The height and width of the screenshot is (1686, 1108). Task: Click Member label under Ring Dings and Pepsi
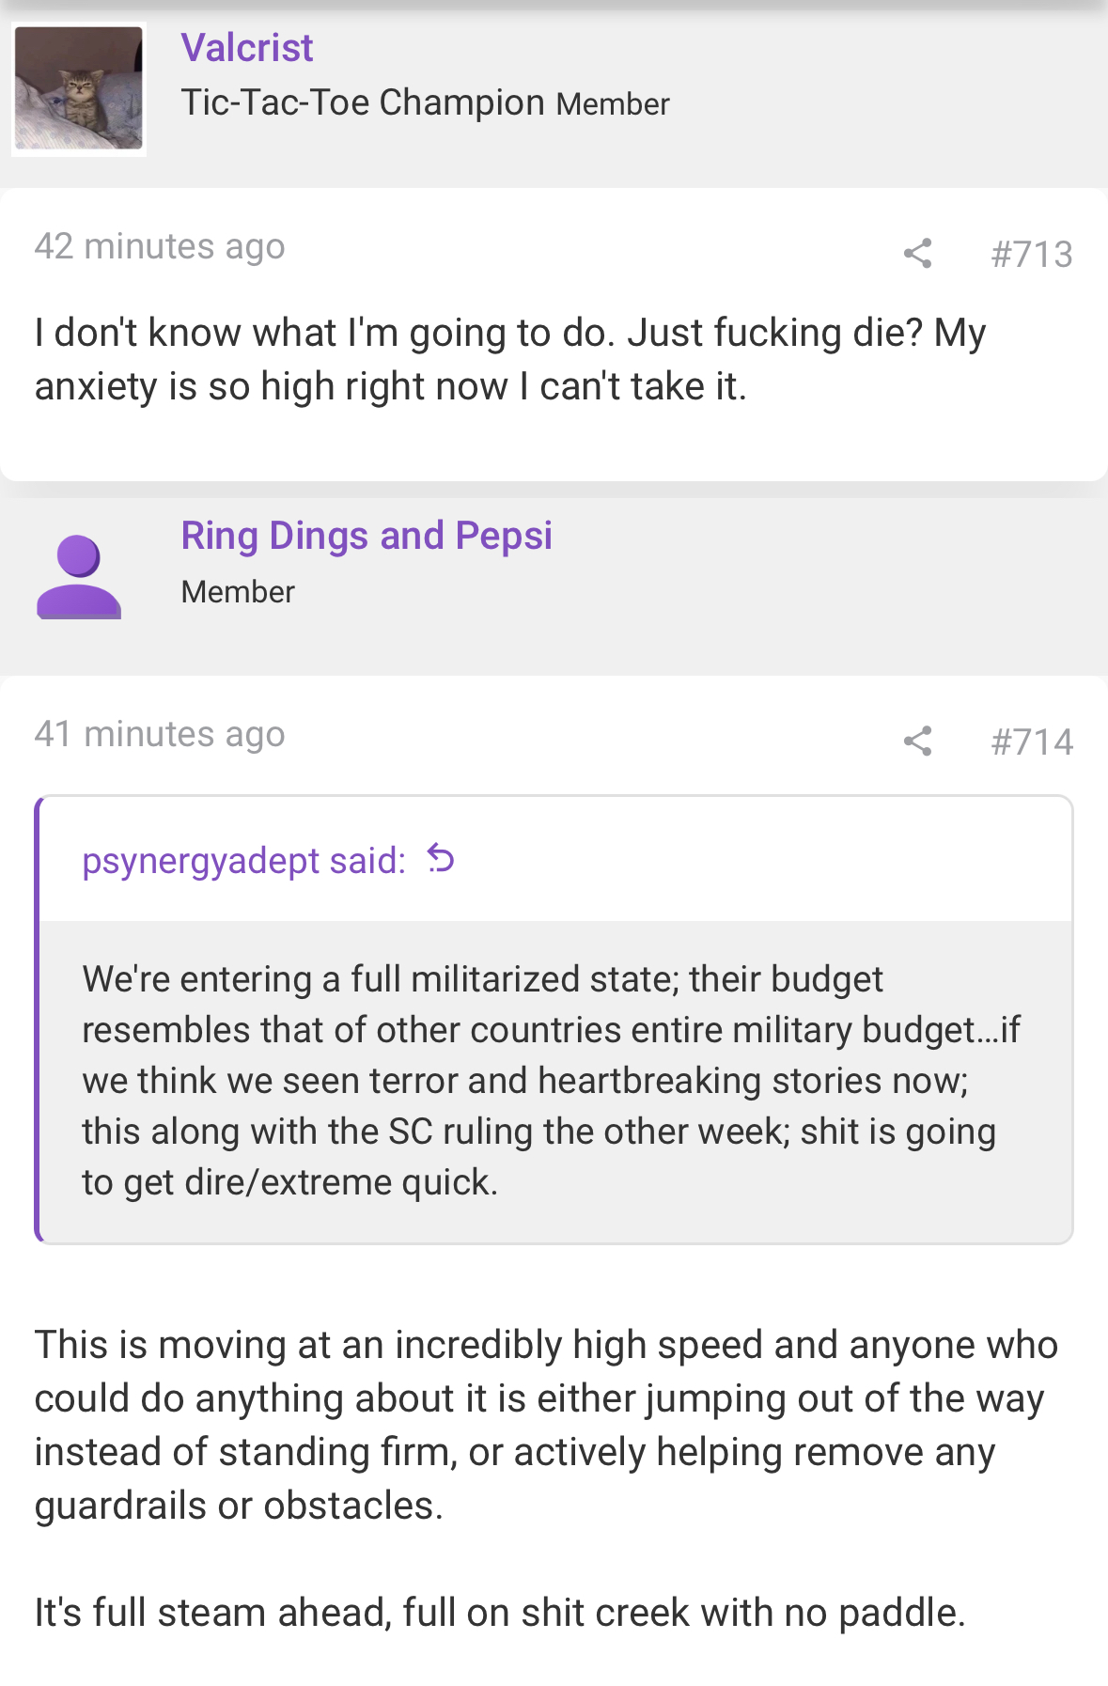tap(238, 592)
